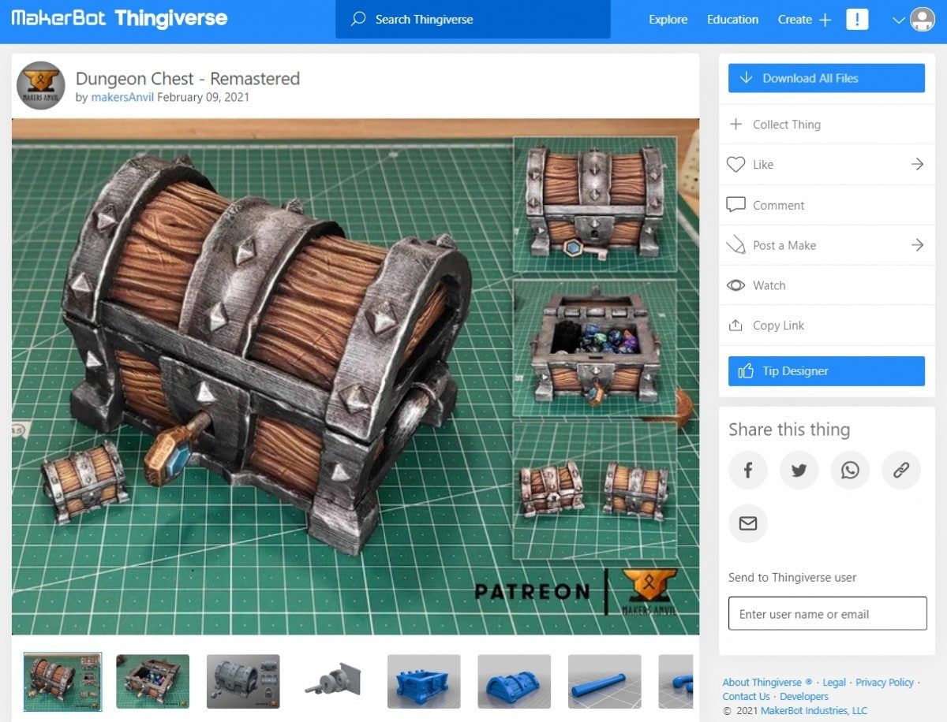Copy the share link icon
The width and height of the screenshot is (947, 722).
pyautogui.click(x=901, y=470)
